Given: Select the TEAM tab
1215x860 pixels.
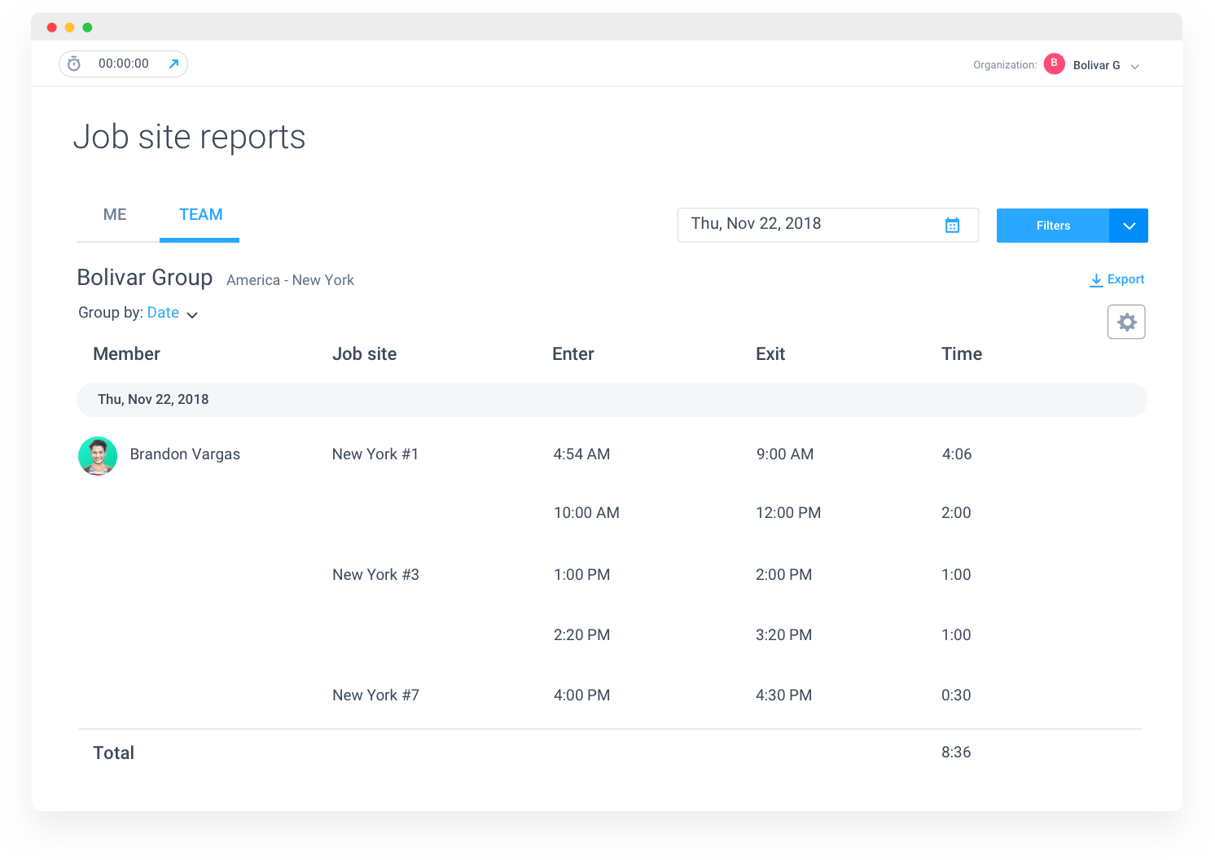Looking at the screenshot, I should pyautogui.click(x=200, y=214).
